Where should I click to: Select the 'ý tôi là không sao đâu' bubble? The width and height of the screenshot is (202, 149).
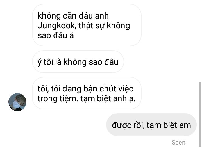click(78, 62)
